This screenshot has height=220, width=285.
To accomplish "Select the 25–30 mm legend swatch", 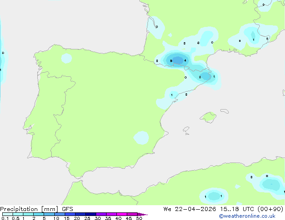I will [91, 214].
